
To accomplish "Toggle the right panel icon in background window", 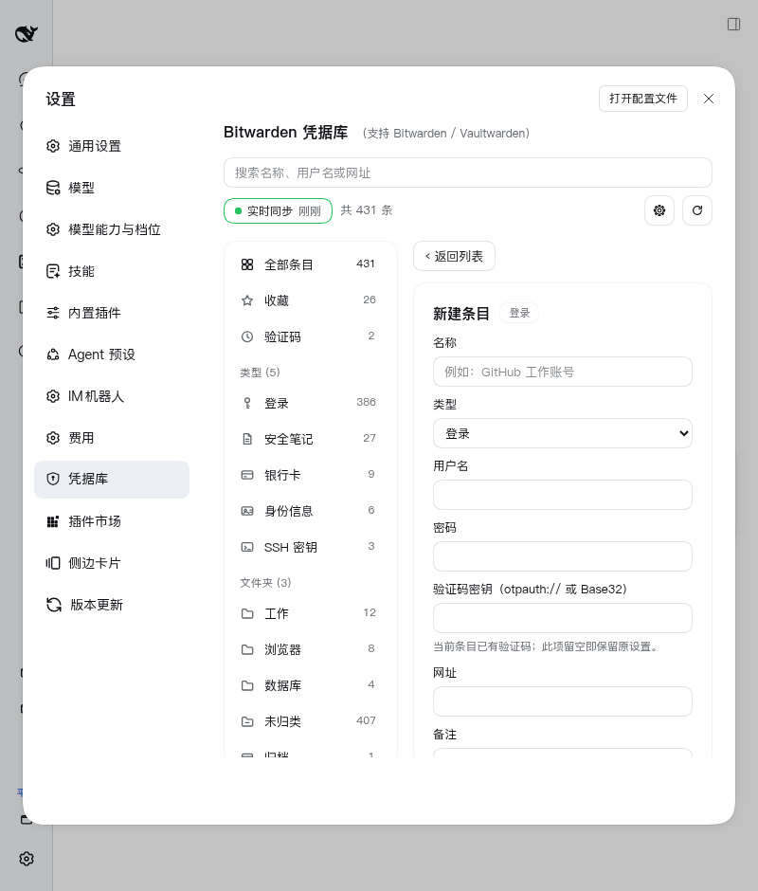I will tap(733, 24).
